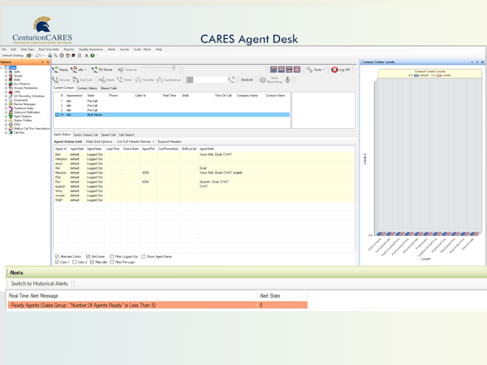Toggle the Color 1 checkbox

point(57,262)
